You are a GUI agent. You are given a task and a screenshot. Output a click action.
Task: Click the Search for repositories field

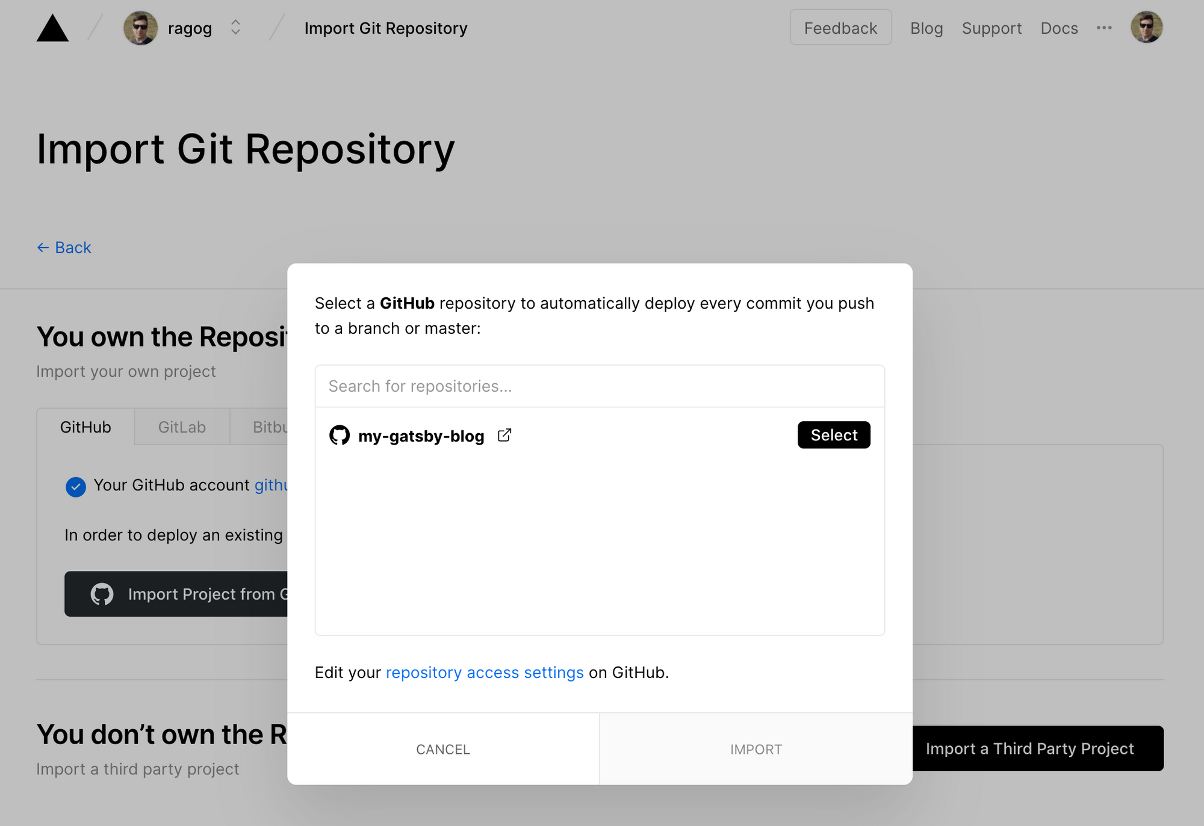pos(600,386)
